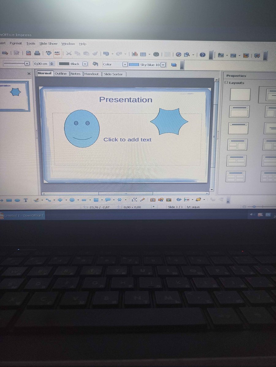276x367 pixels.
Task: Click the EN language indicator in tray
Action: click(x=268, y=215)
